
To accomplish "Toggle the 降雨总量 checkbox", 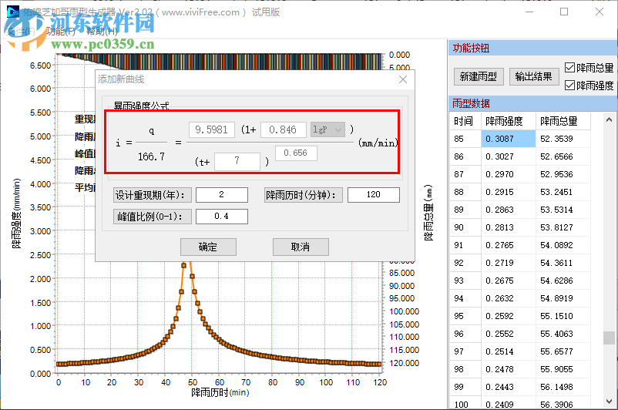I will pyautogui.click(x=569, y=68).
